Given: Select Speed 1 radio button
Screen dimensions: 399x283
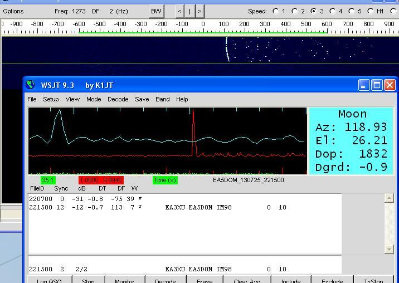Looking at the screenshot, I should tap(276, 12).
